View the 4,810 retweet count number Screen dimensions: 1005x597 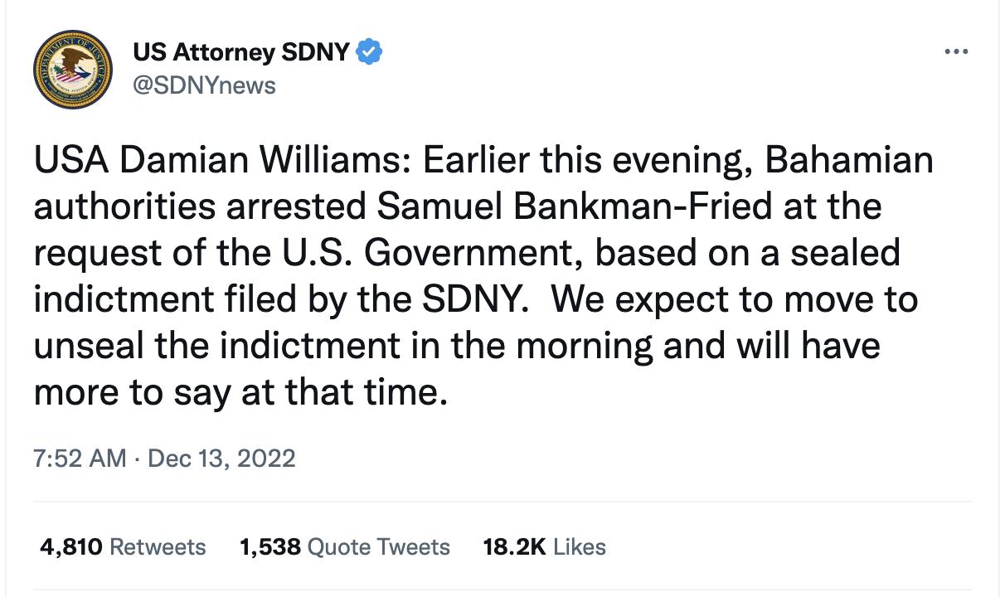(71, 547)
